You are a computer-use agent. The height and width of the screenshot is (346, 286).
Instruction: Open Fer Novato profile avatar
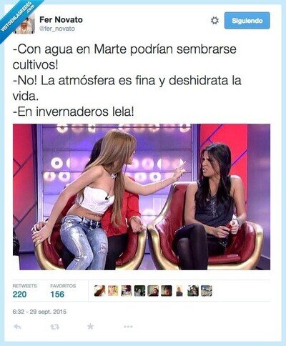click(26, 24)
